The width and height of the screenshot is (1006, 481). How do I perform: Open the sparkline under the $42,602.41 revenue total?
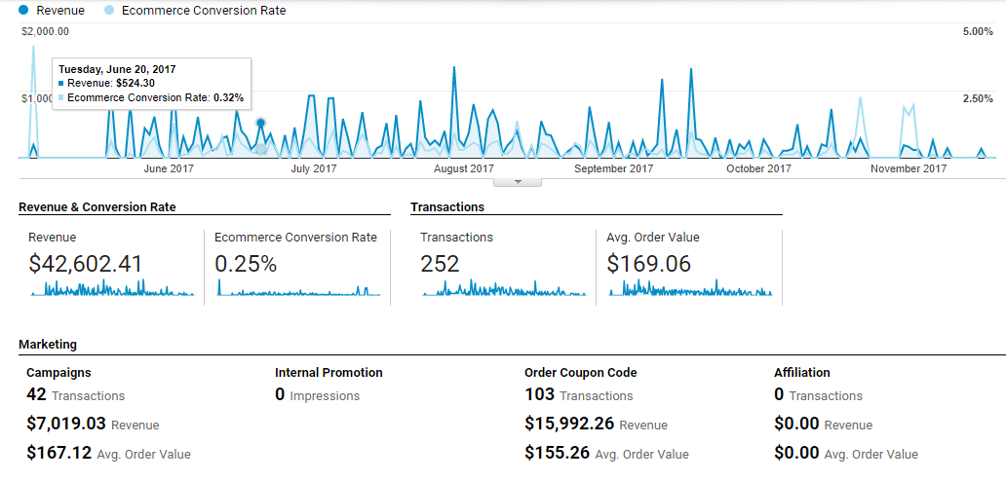pos(111,288)
